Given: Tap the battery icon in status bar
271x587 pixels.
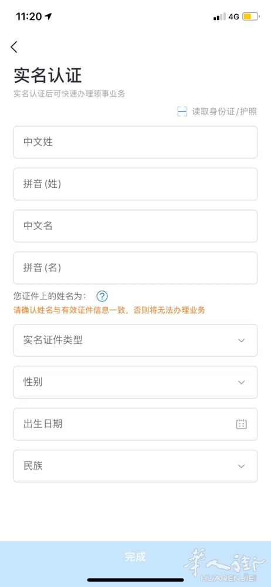Looking at the screenshot, I should [x=250, y=16].
